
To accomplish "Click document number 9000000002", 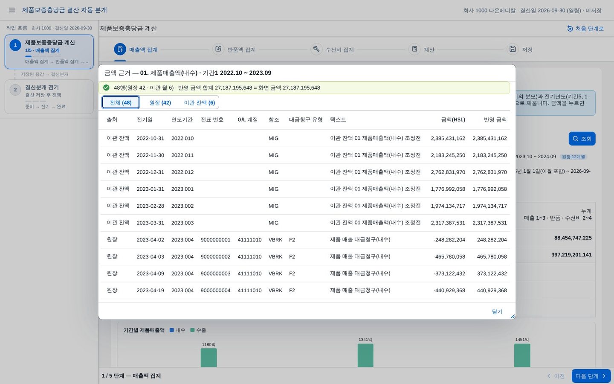I will (x=215, y=256).
